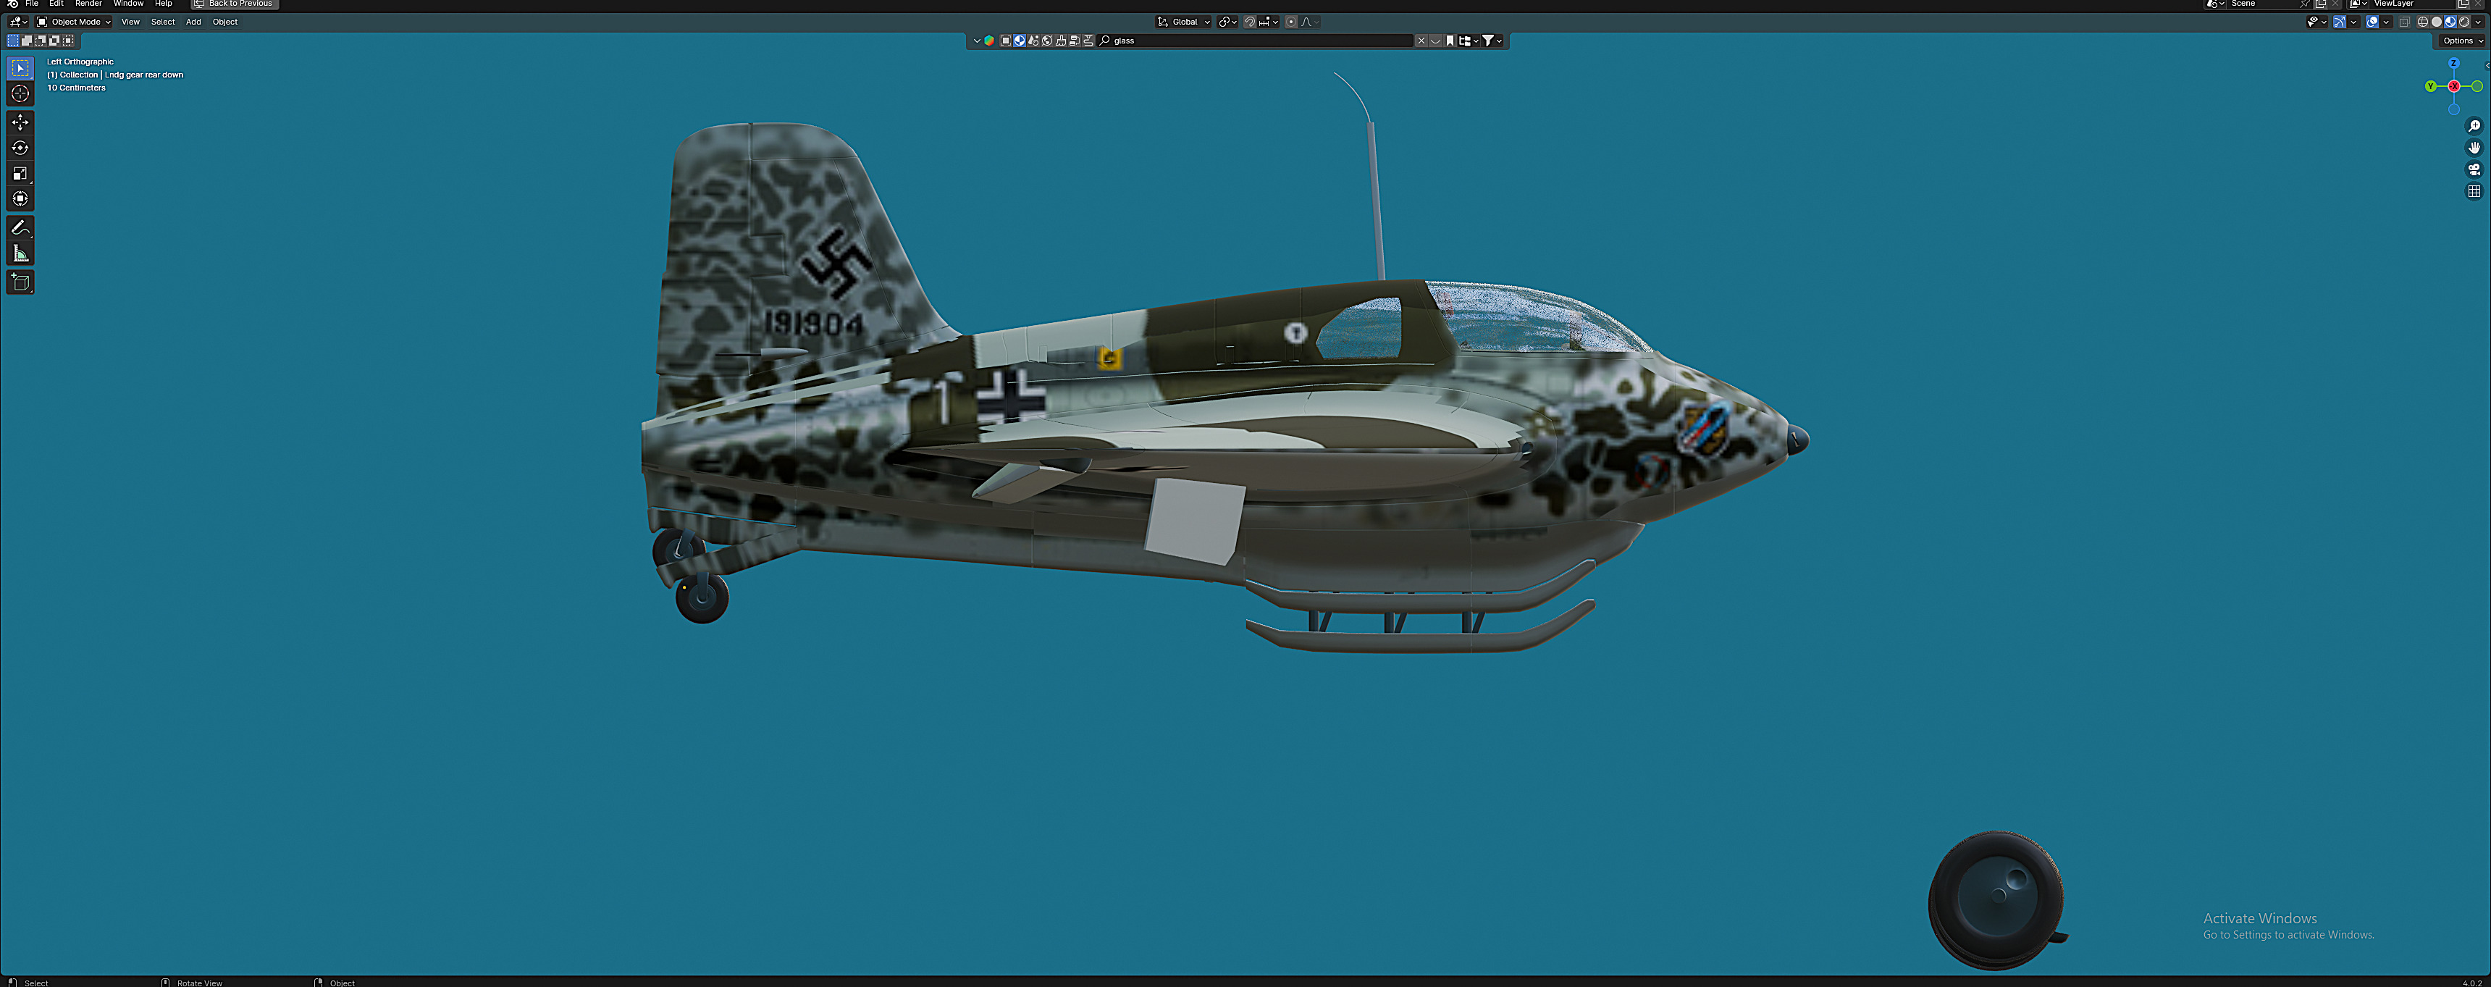This screenshot has height=987, width=2491.
Task: Open the viewport Select menu
Action: (162, 21)
